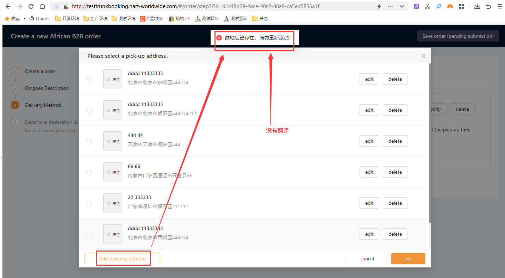Go to browser home page
505x278 pixels.
click(x=42, y=6)
